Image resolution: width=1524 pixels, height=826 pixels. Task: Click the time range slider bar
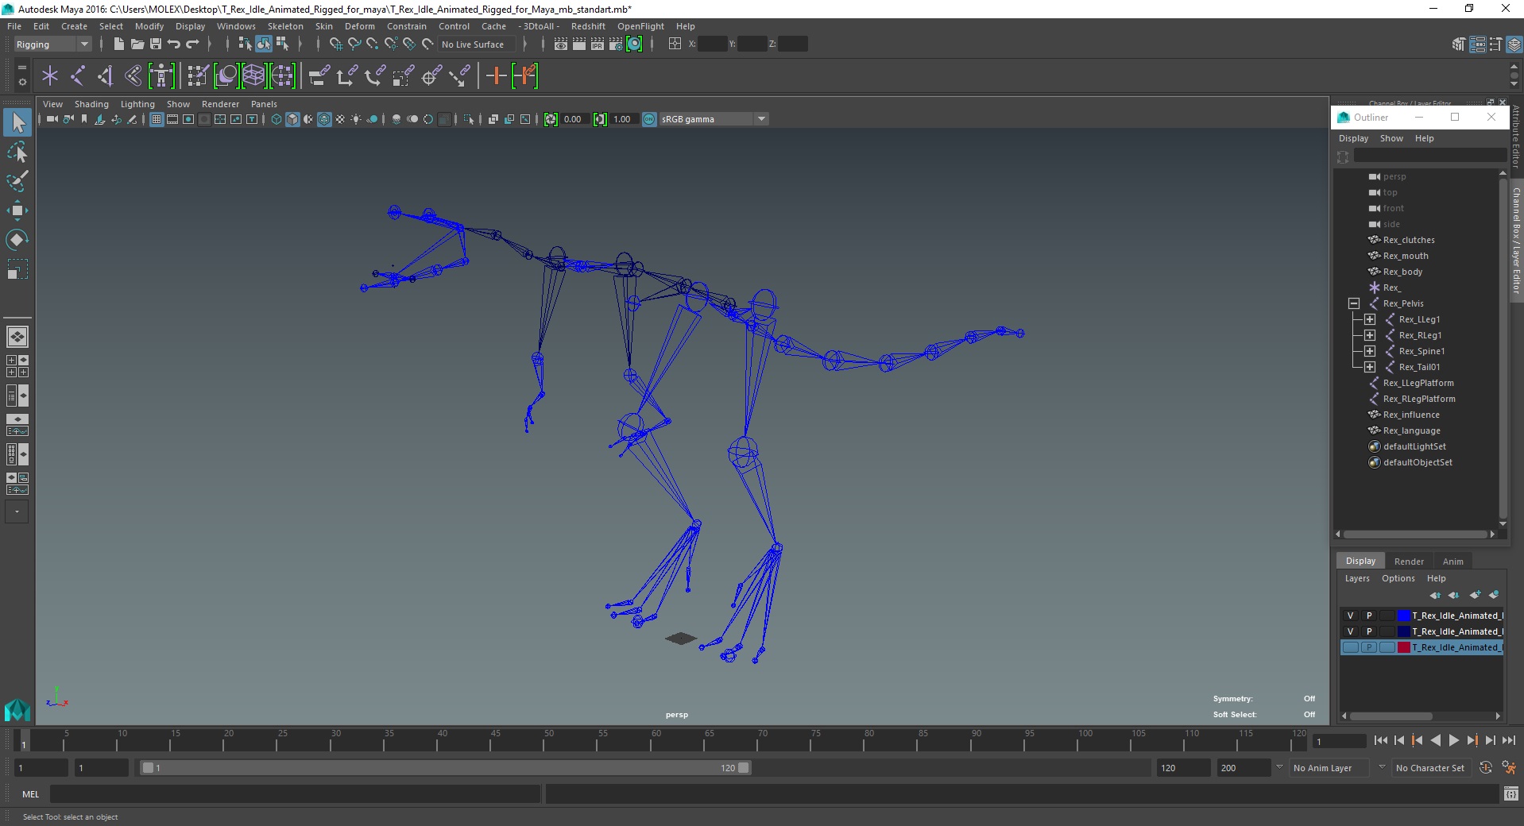click(x=445, y=768)
